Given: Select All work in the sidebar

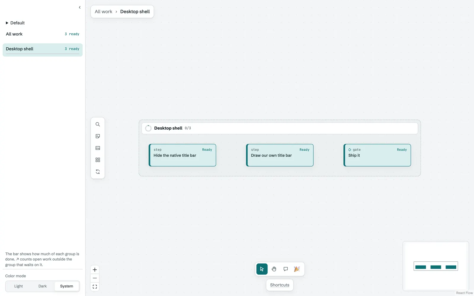Looking at the screenshot, I should click(43, 34).
